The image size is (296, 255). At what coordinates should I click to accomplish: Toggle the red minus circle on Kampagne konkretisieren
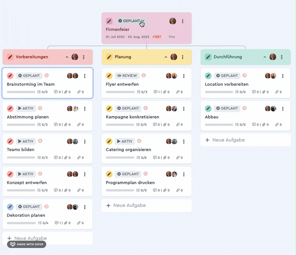(x=145, y=108)
